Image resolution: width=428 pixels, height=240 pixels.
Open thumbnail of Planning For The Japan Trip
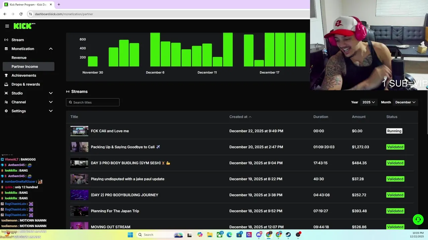click(79, 211)
